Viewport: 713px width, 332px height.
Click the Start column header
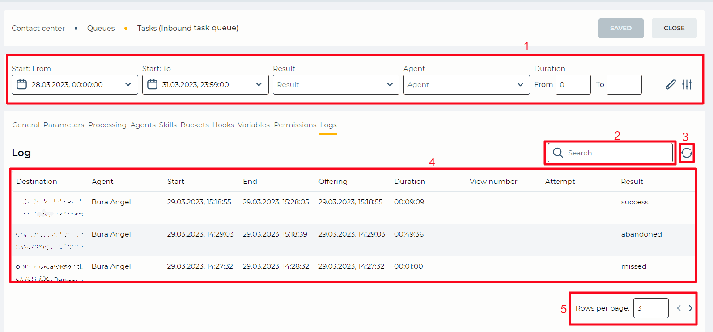[176, 182]
